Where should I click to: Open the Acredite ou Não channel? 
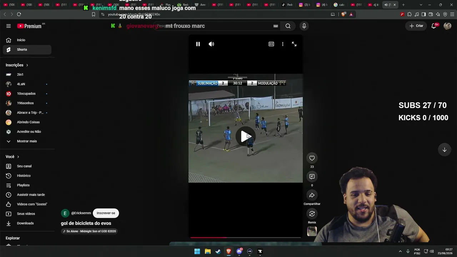[27, 132]
